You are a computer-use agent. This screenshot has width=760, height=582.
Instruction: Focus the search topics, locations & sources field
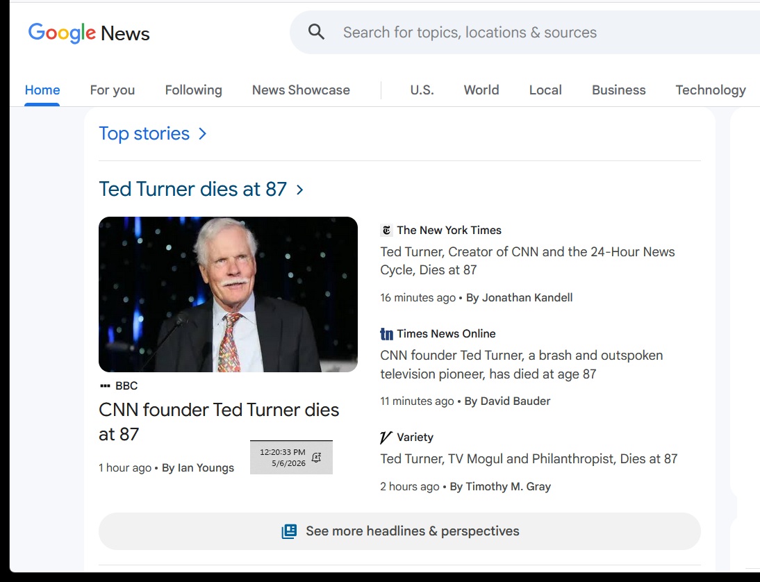[525, 33]
